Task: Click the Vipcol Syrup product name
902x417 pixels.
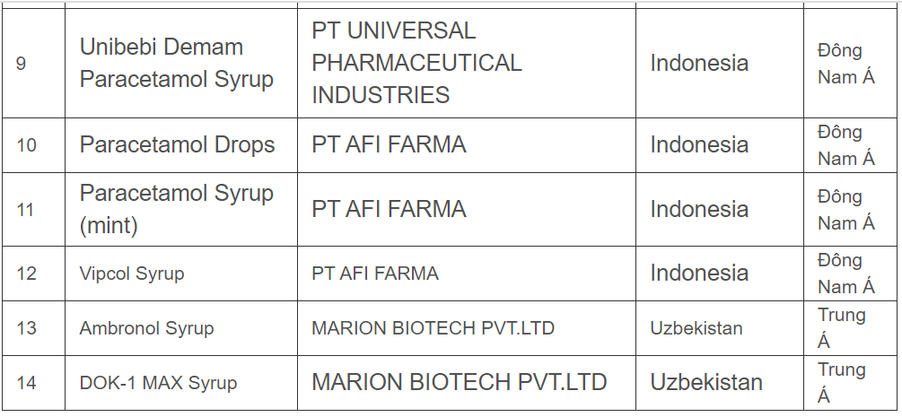Action: [132, 274]
